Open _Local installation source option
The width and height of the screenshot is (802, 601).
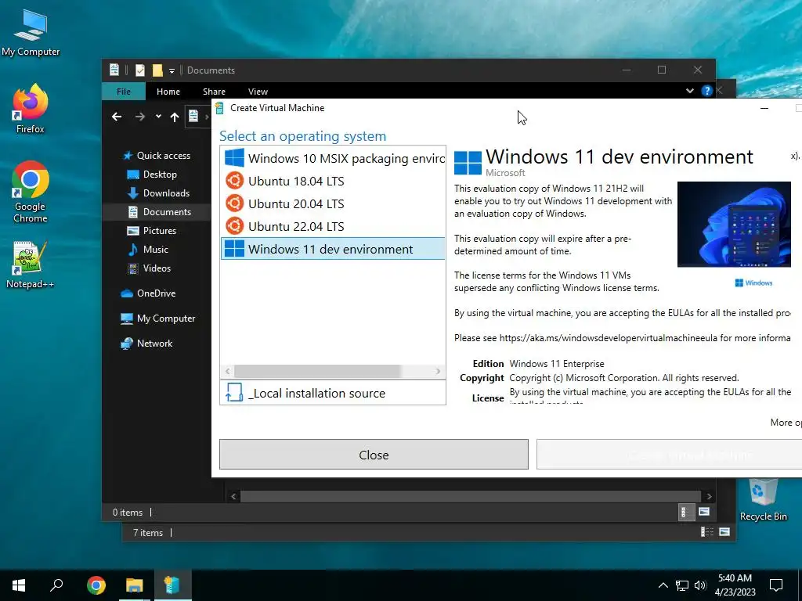point(333,393)
